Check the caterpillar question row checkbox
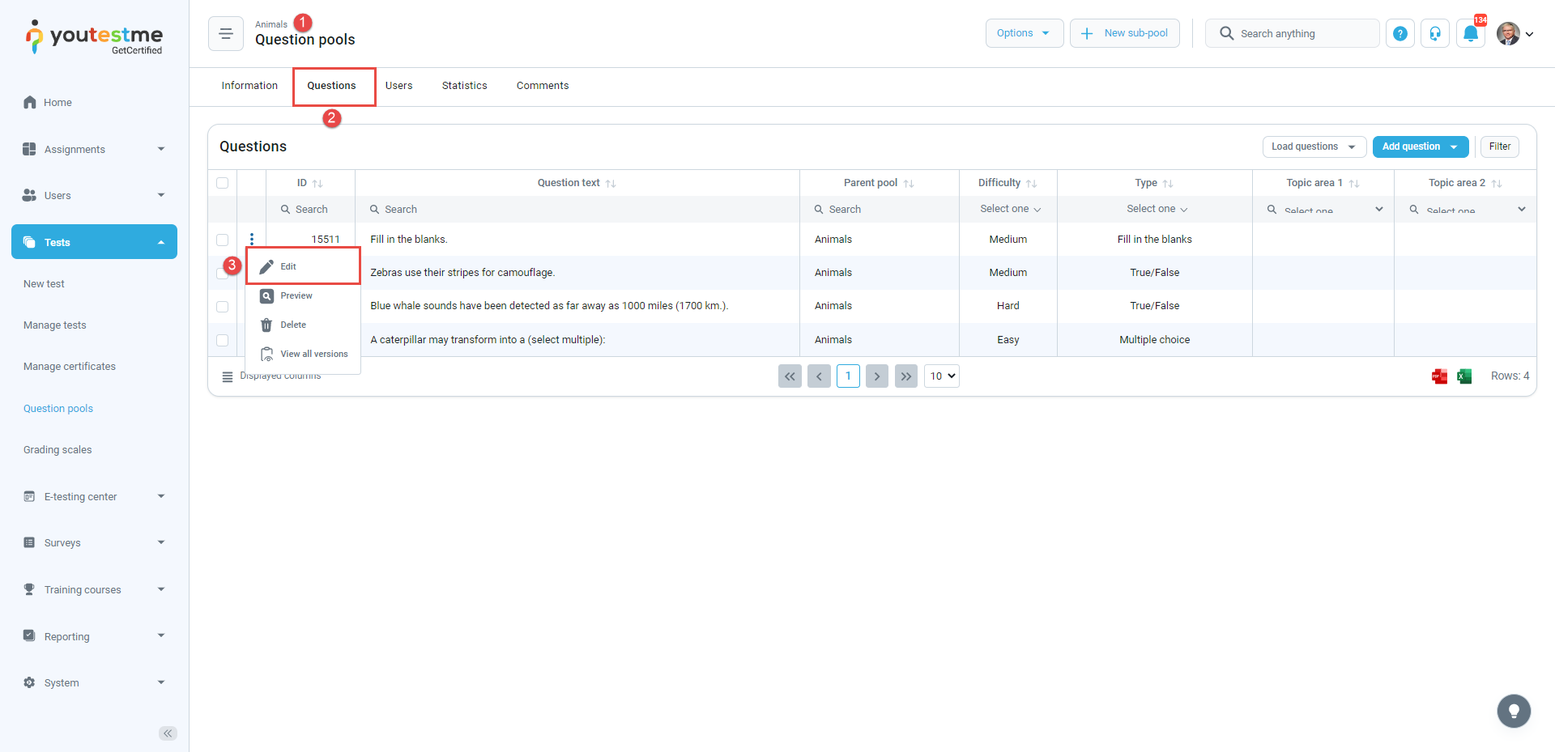1555x752 pixels. pos(223,340)
